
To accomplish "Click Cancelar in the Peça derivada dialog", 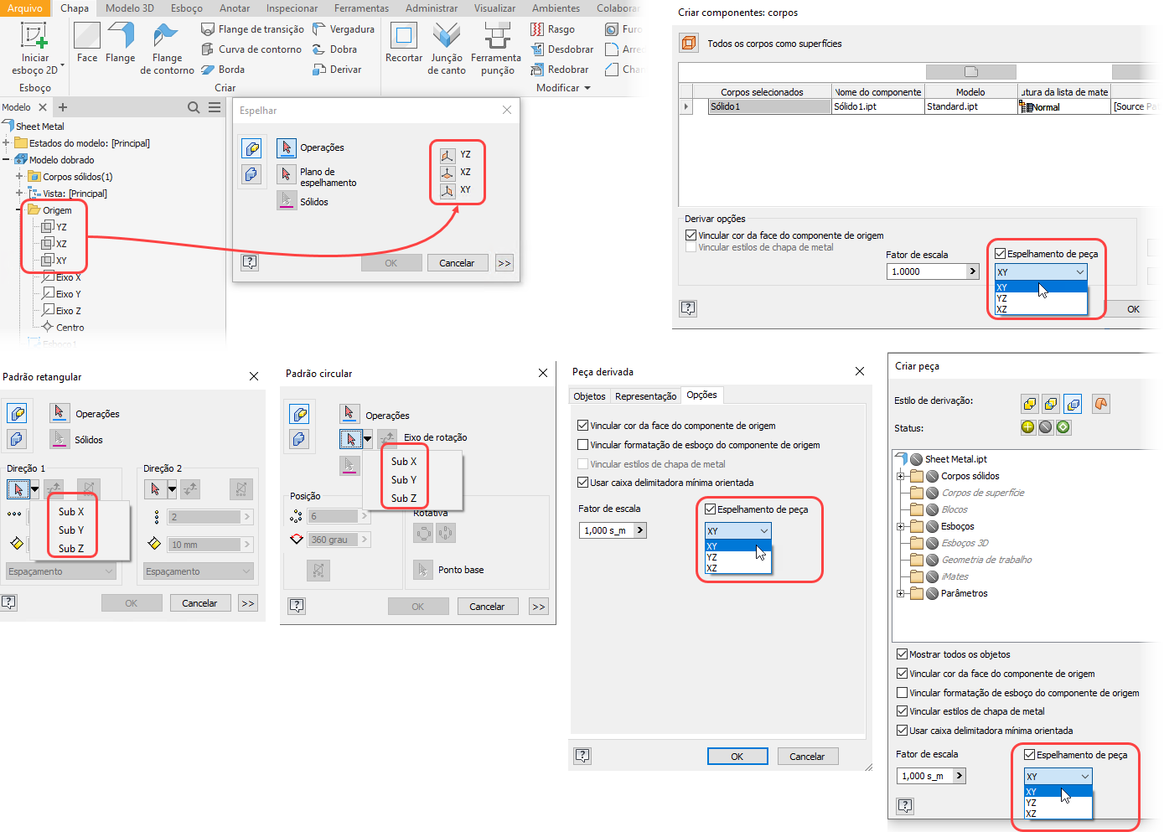I will tap(807, 757).
